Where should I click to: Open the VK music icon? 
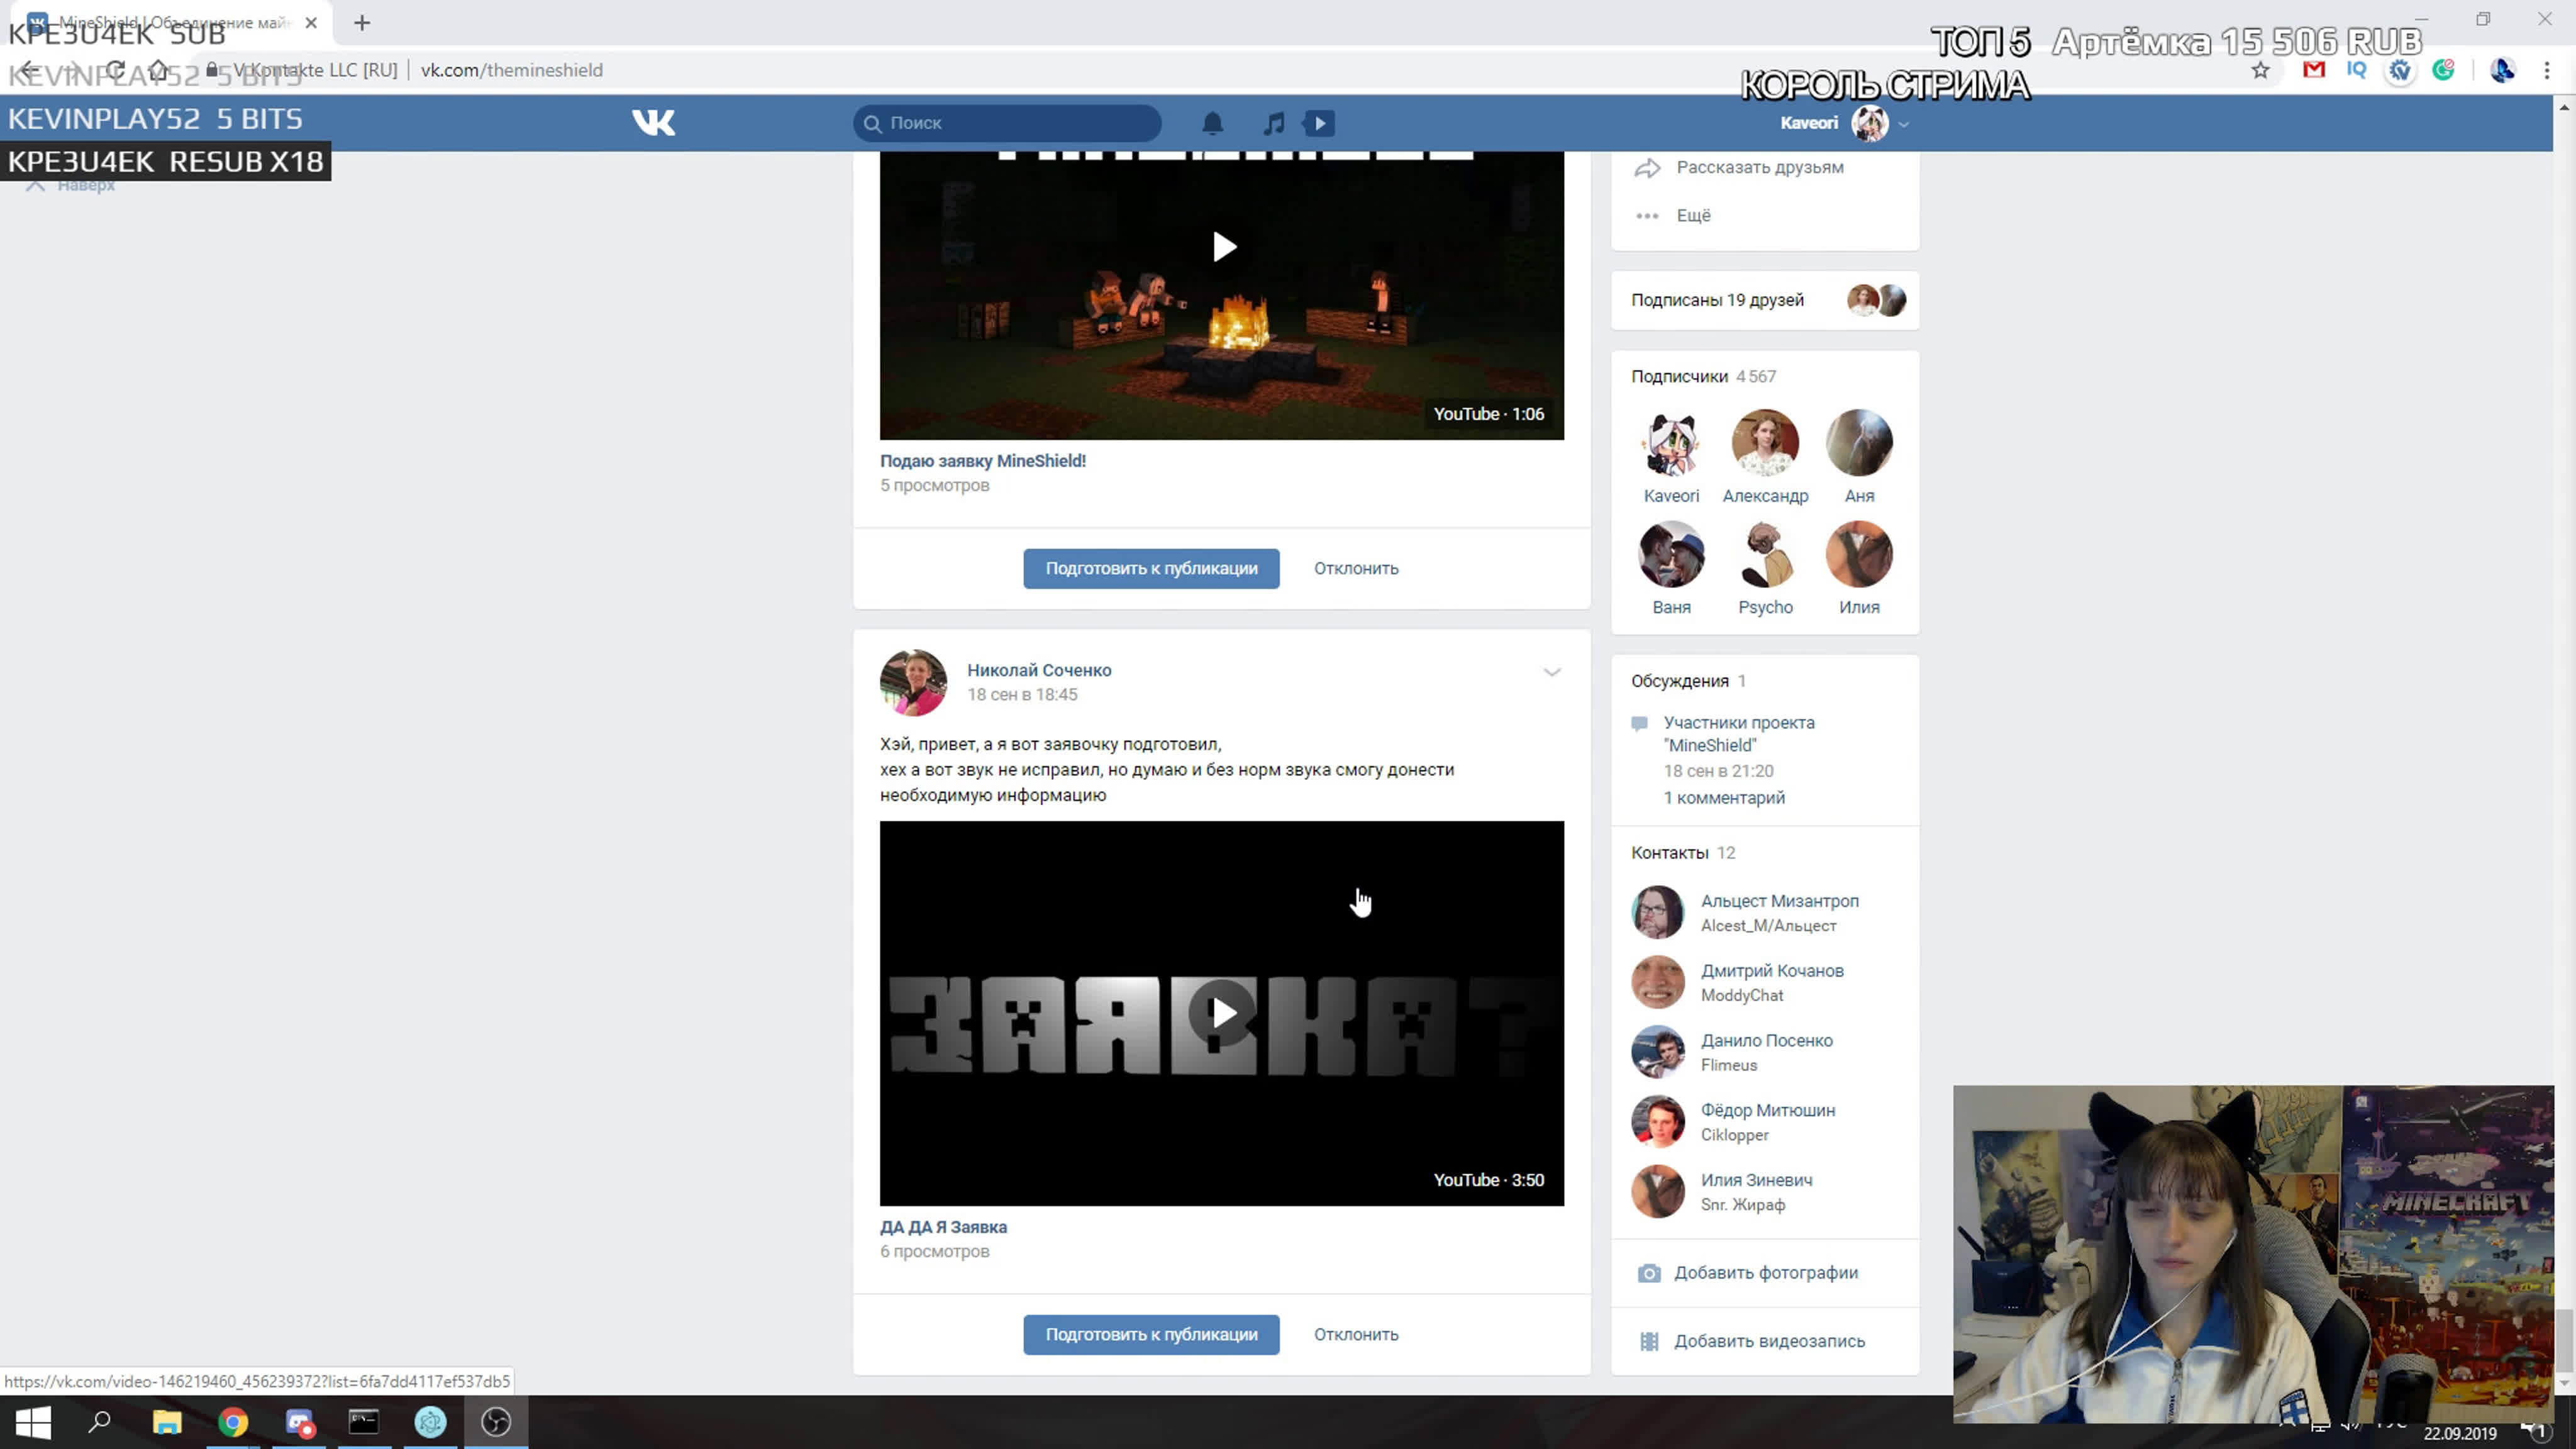[1273, 123]
